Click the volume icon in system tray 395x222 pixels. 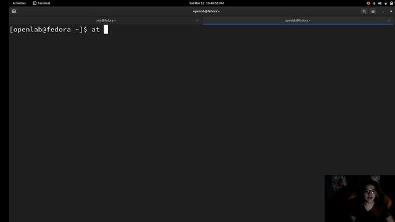pos(380,3)
